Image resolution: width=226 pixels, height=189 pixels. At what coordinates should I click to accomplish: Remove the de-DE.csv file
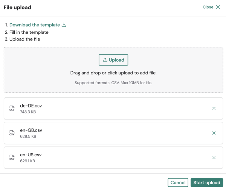click(x=214, y=108)
